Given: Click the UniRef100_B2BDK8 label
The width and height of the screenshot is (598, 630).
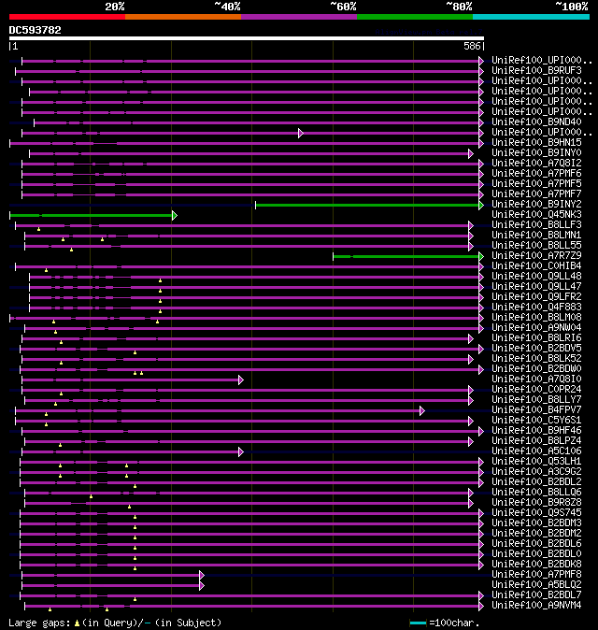Looking at the screenshot, I should (536, 565).
